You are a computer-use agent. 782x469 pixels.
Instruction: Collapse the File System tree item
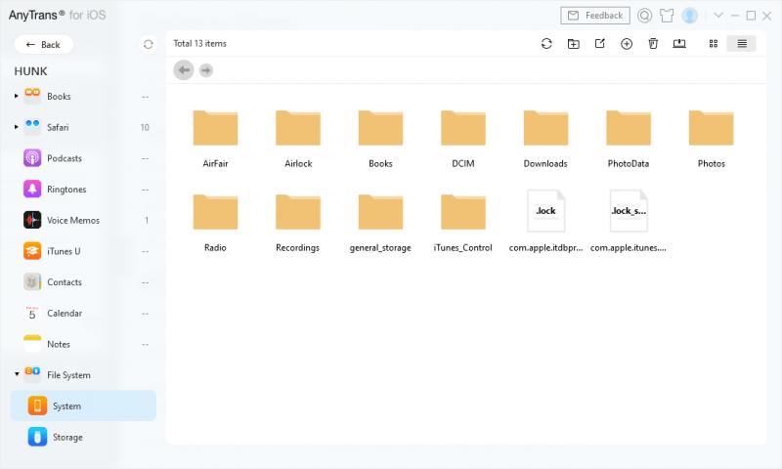click(x=17, y=374)
